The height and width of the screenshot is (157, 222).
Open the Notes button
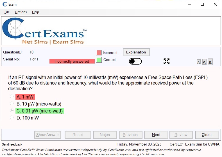[x=105, y=135]
